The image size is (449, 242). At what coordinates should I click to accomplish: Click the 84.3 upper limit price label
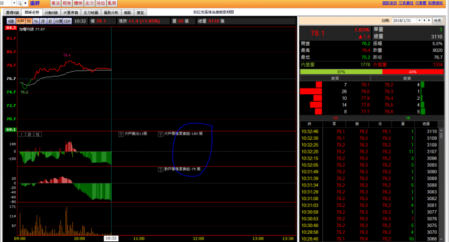(x=11, y=28)
